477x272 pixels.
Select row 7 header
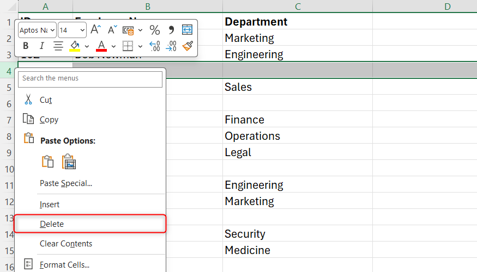point(9,120)
